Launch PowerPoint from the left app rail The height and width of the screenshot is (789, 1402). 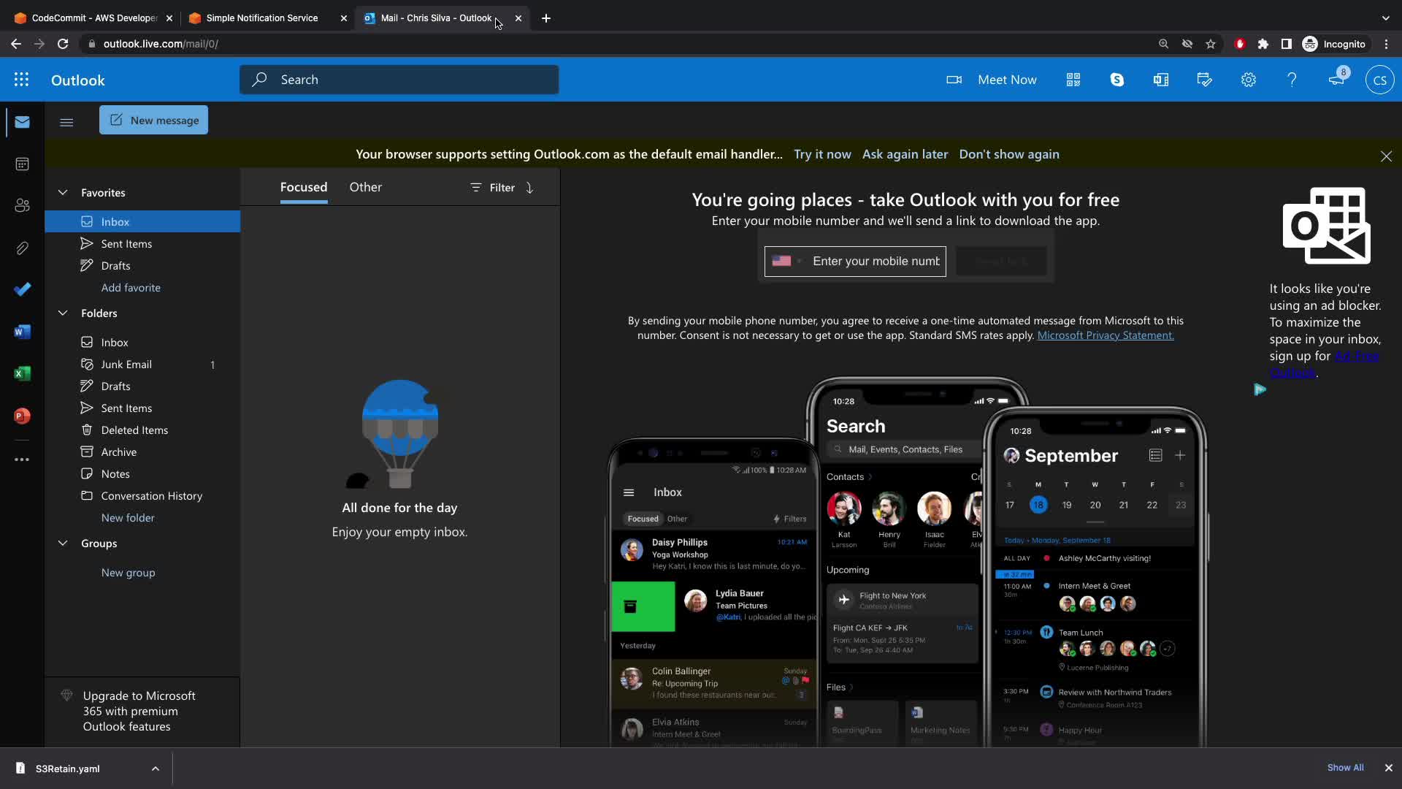(22, 416)
